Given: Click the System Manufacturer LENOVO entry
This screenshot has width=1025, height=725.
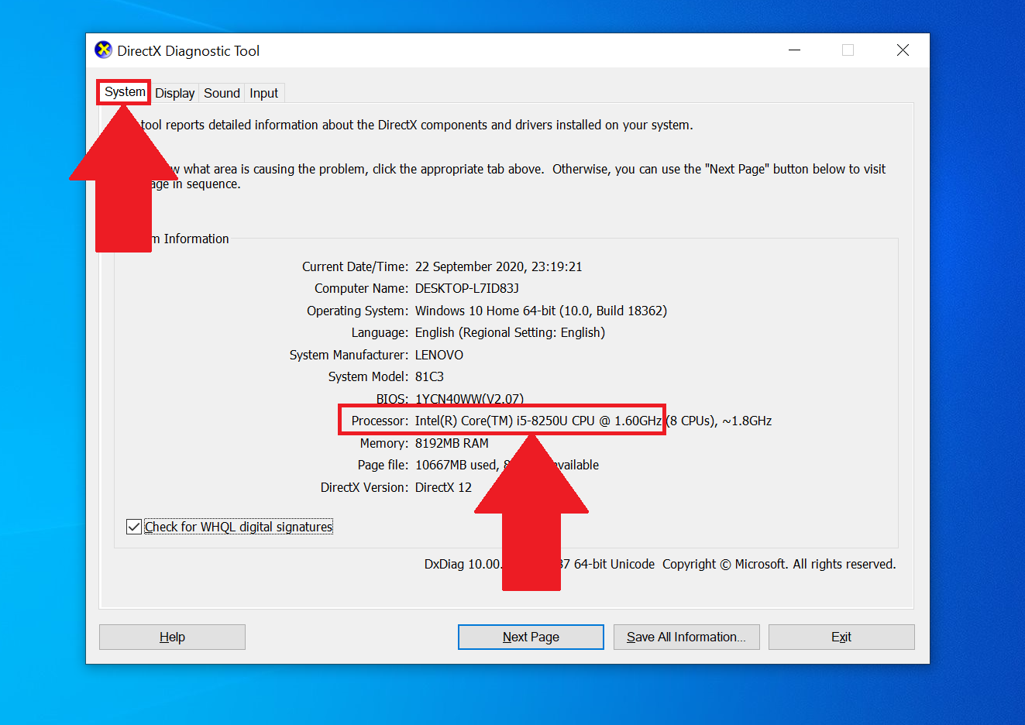Looking at the screenshot, I should point(439,354).
